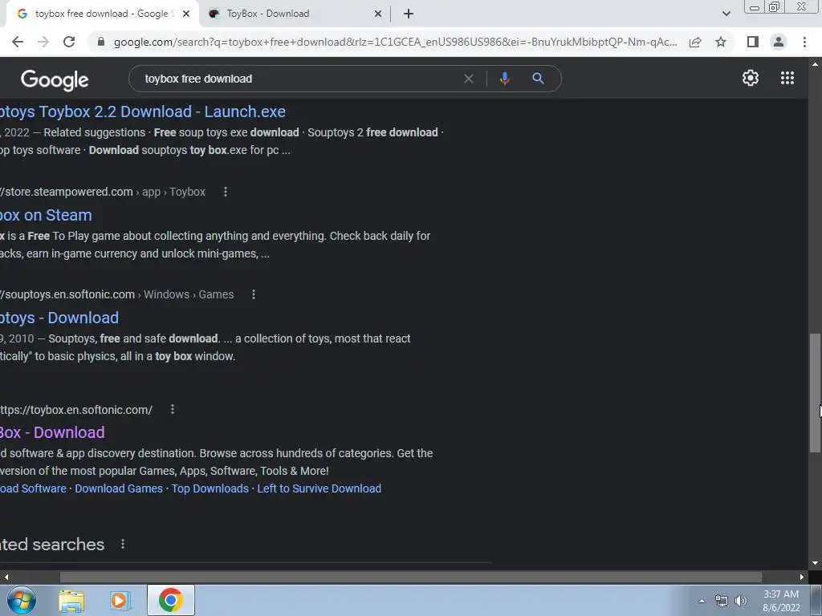822x616 pixels.
Task: Open Windows Explorer from the taskbar
Action: point(71,601)
